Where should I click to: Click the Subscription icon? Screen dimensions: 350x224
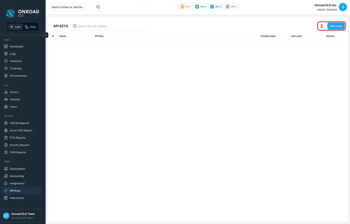(6, 169)
